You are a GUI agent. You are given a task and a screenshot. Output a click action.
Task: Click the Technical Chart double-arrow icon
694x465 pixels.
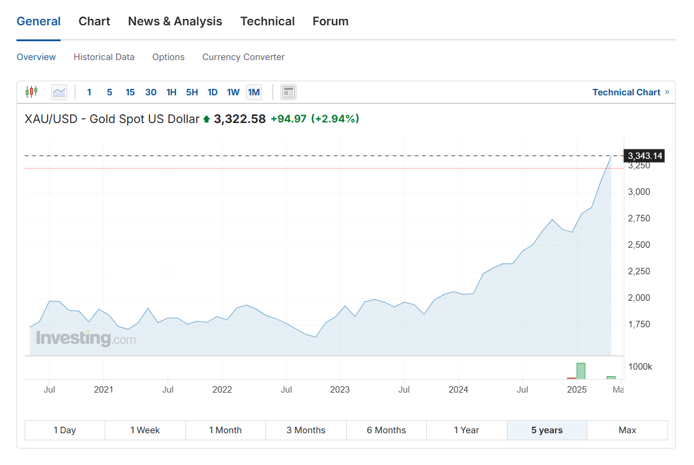point(667,92)
